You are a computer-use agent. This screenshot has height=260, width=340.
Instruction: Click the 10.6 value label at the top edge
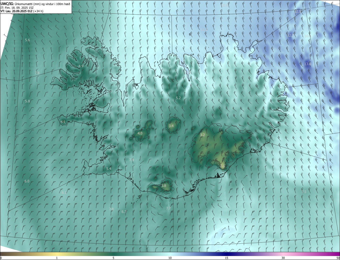(x=225, y=5)
